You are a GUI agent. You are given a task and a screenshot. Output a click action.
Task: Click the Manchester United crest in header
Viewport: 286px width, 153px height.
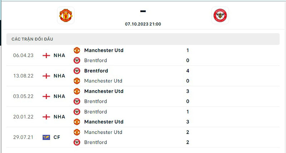[x=66, y=15]
